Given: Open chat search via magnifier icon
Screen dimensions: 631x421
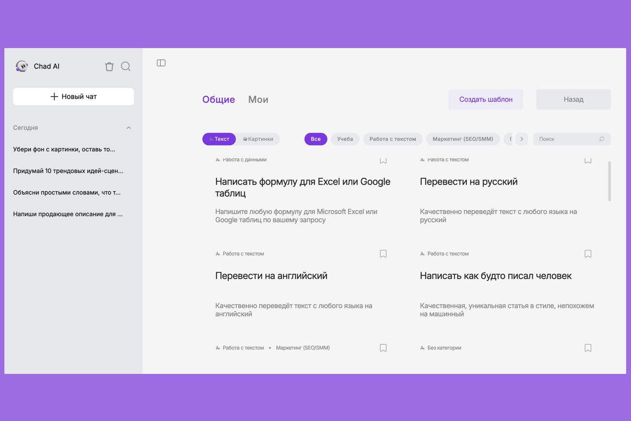Looking at the screenshot, I should click(x=126, y=67).
